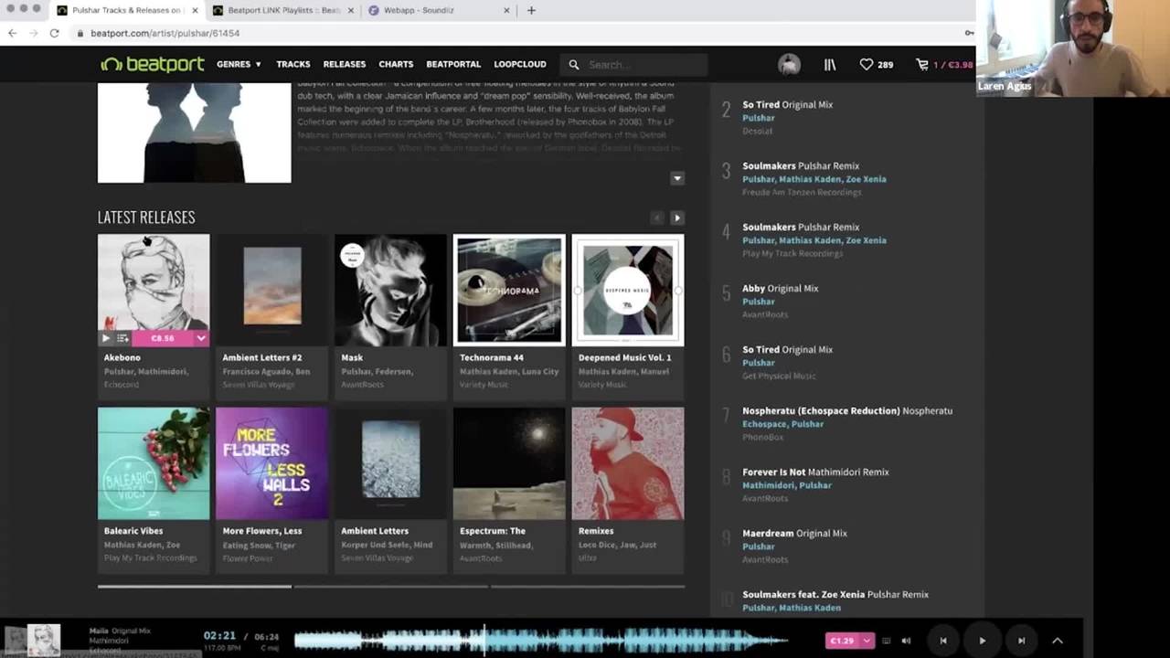Buy the playing track for €1.29
This screenshot has height=658, width=1170.
(843, 641)
